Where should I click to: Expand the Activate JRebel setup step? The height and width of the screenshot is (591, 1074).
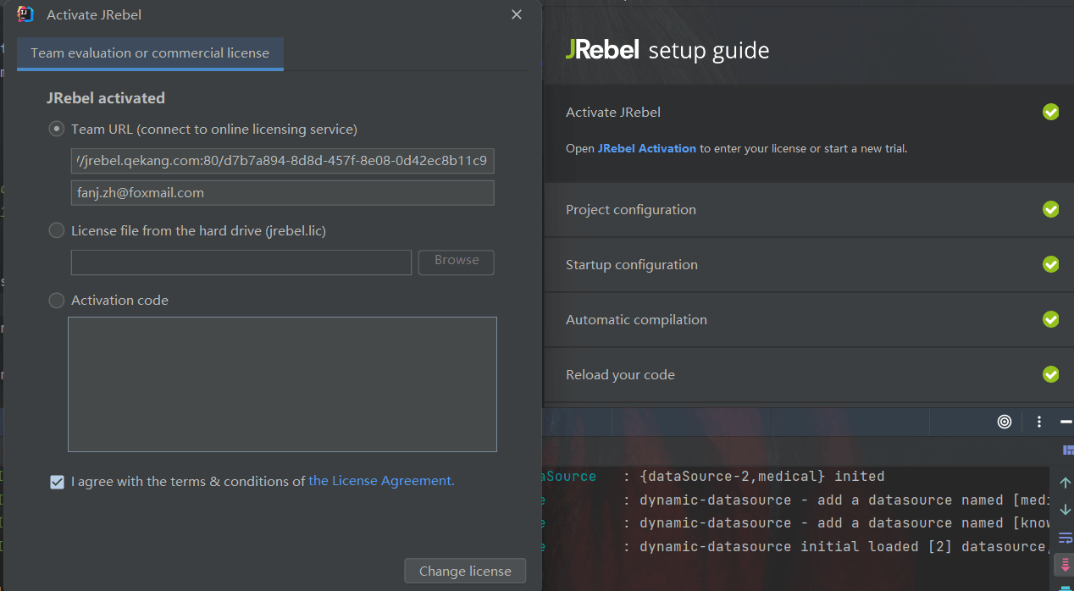tap(808, 113)
